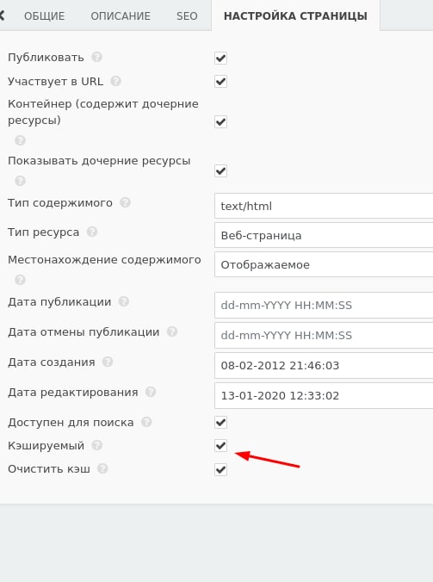The height and width of the screenshot is (582, 433).
Task: Toggle the Контейнер checkbox
Action: 220,121
